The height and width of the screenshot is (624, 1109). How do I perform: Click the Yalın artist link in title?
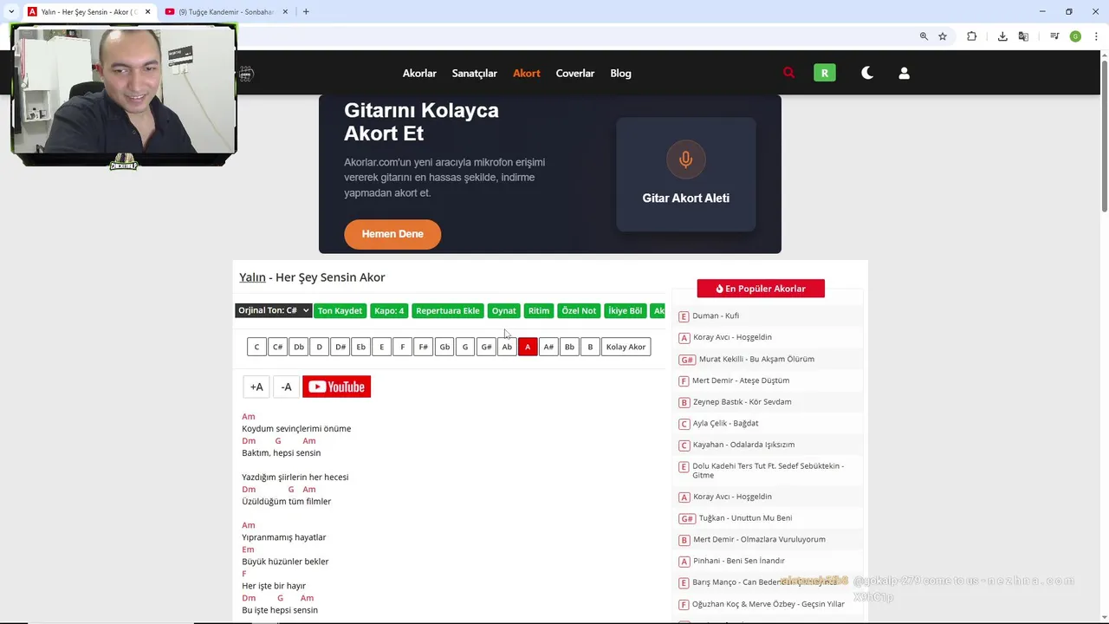pos(252,277)
